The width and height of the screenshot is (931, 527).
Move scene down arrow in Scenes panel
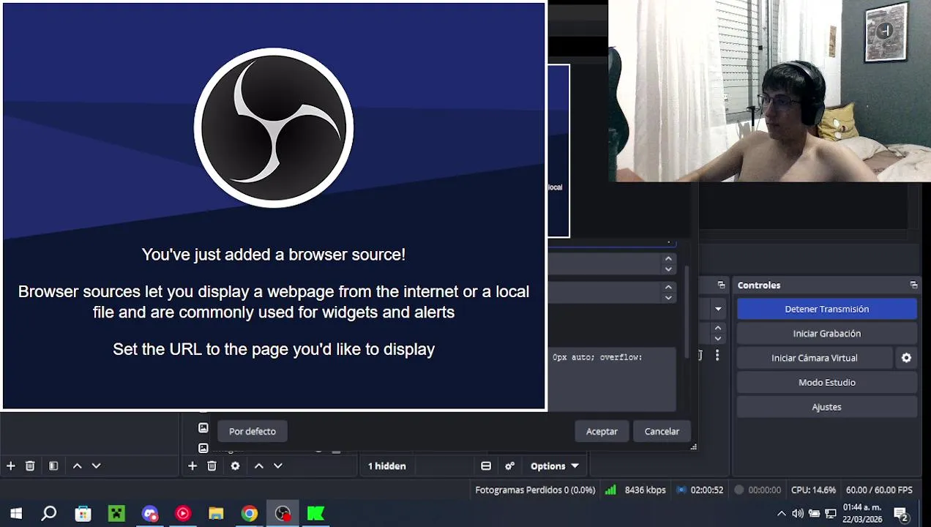click(96, 466)
